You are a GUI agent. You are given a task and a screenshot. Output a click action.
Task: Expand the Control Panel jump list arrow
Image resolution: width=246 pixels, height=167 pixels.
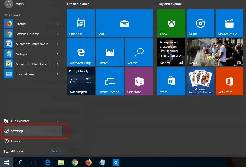pyautogui.click(x=57, y=74)
